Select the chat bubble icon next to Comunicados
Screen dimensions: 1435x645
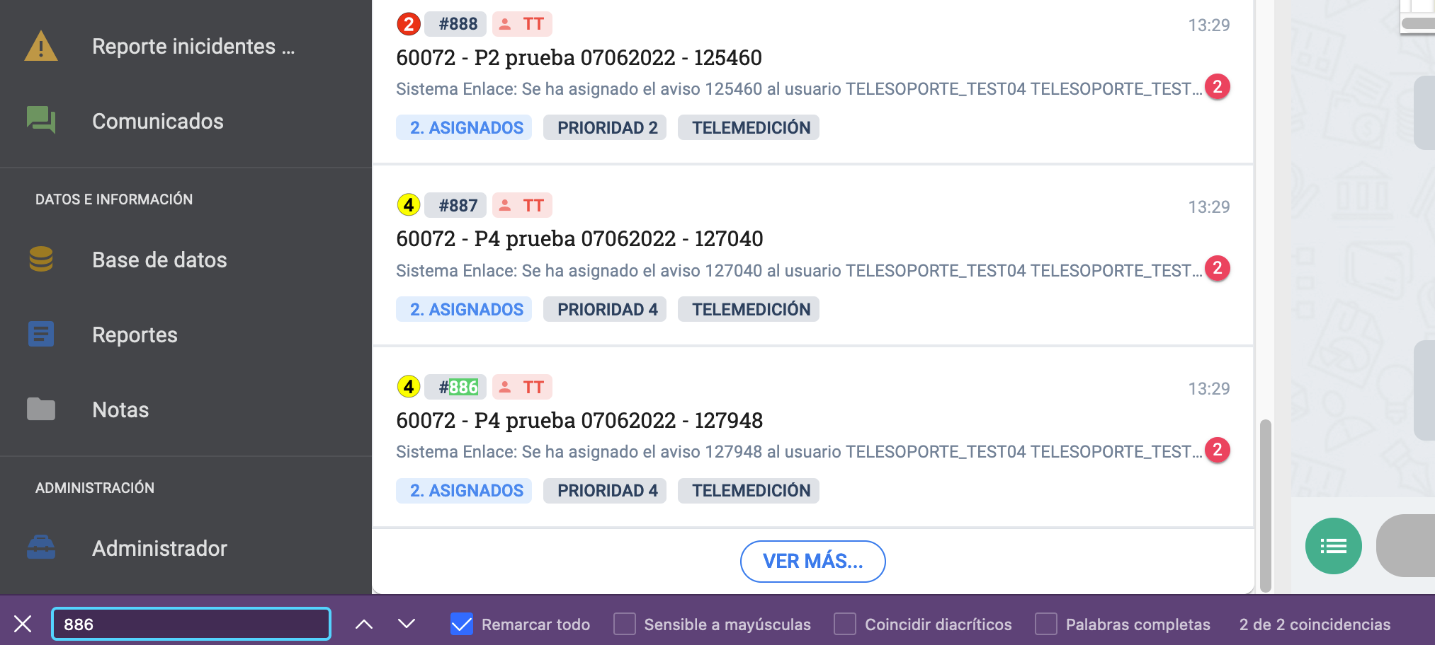40,121
